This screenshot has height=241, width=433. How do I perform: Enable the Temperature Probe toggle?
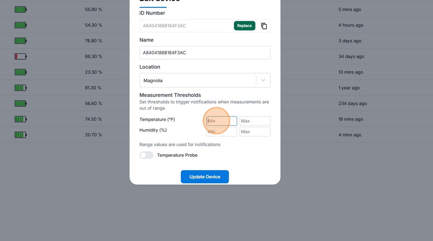click(x=147, y=155)
